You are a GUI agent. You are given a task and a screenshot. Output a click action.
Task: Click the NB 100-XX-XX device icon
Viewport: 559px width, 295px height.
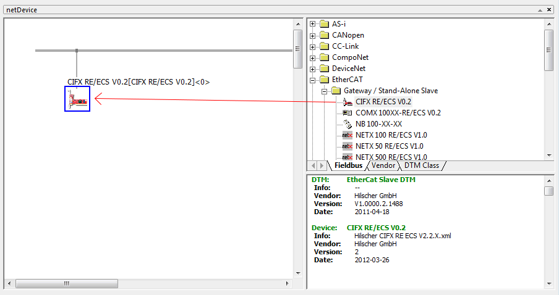tap(348, 124)
